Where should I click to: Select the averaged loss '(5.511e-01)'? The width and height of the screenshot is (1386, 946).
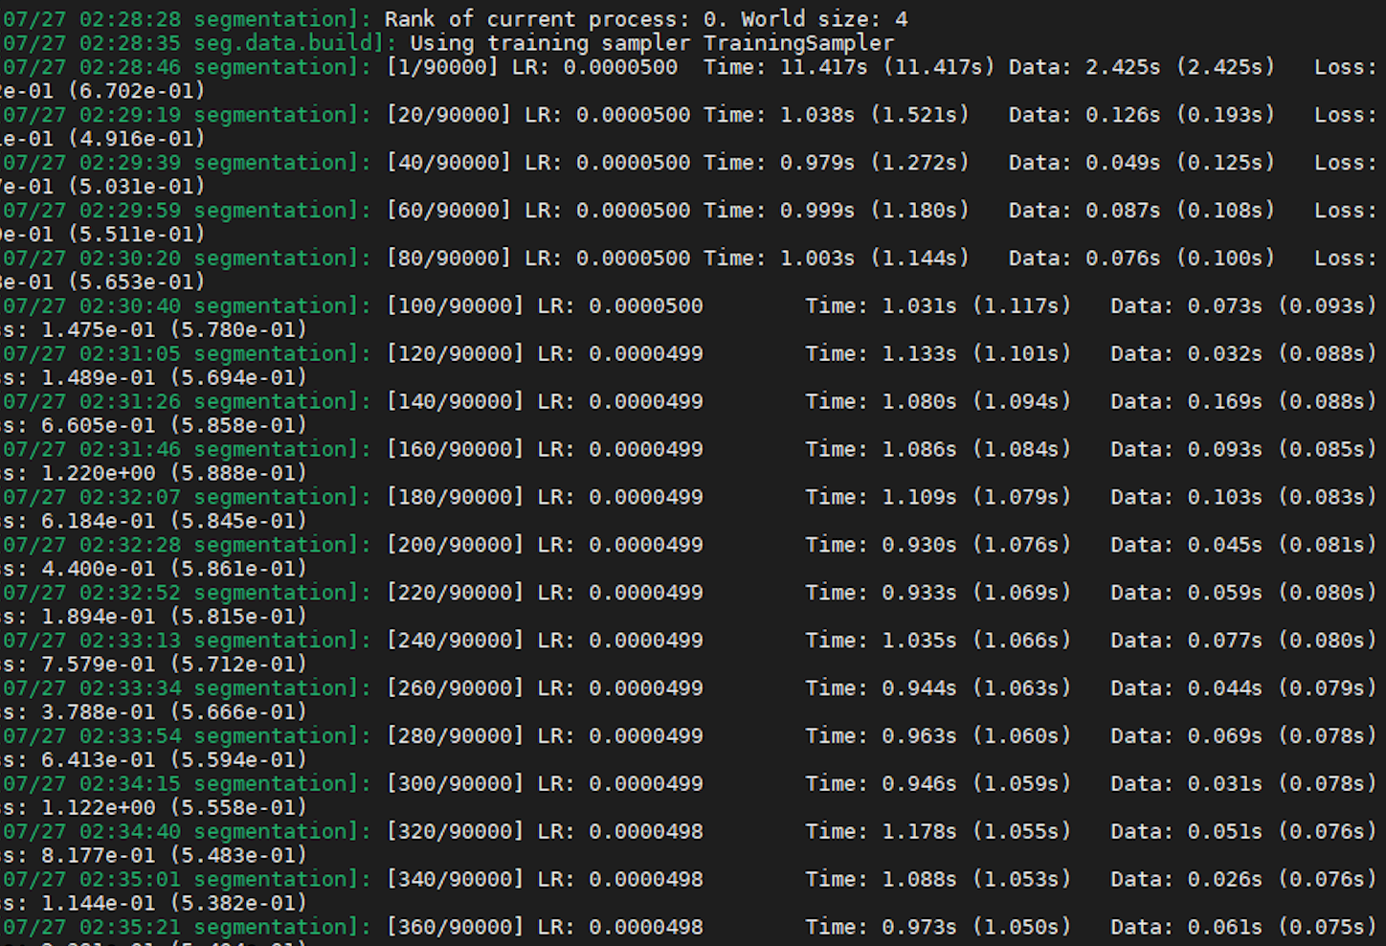pos(137,235)
